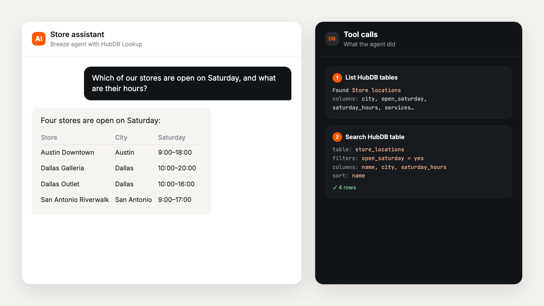Open the Search HubDB table step heading
This screenshot has height=306, width=544.
[375, 137]
